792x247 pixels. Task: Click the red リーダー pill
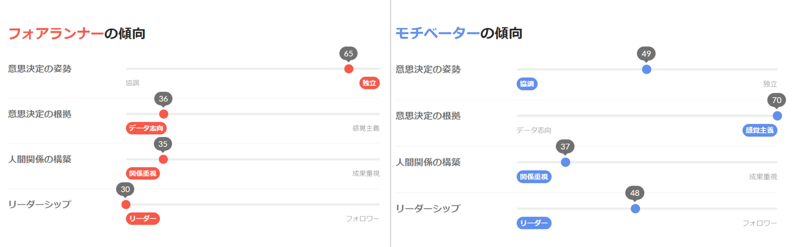pyautogui.click(x=142, y=219)
